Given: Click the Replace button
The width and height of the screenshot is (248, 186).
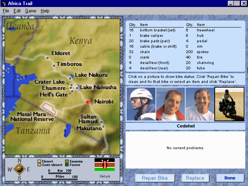Looking at the screenshot, I should pos(195,178).
